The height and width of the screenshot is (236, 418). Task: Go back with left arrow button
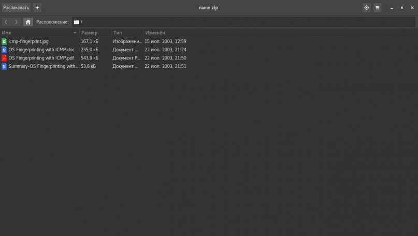tap(6, 22)
